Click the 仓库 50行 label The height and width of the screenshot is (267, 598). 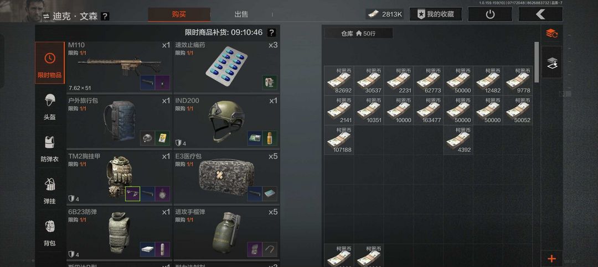pyautogui.click(x=358, y=34)
